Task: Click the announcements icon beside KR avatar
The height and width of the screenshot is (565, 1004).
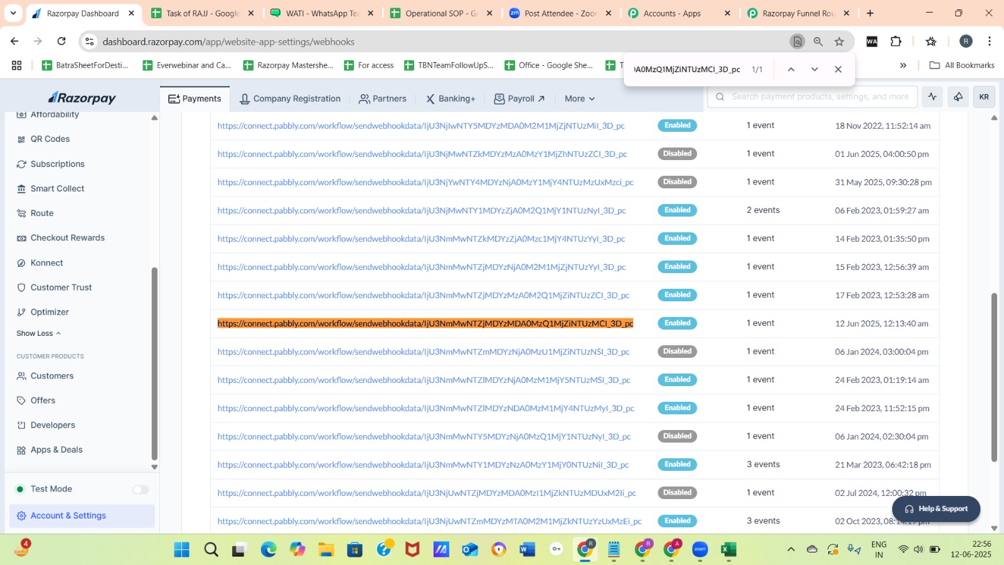Action: point(958,97)
